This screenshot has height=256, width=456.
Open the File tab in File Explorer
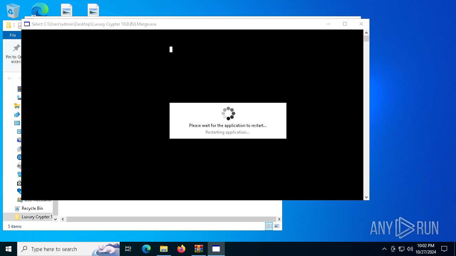pos(12,35)
